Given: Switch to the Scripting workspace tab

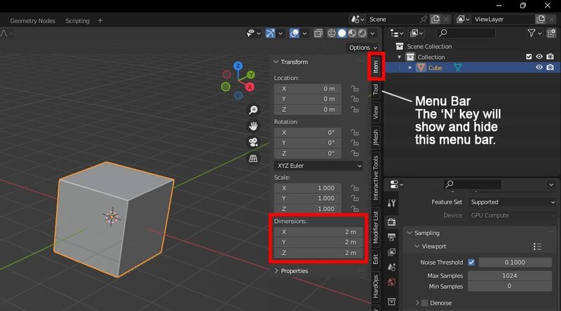Looking at the screenshot, I should (77, 21).
